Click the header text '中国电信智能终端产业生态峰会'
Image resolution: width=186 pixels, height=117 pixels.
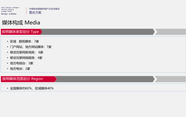(x=44, y=9)
